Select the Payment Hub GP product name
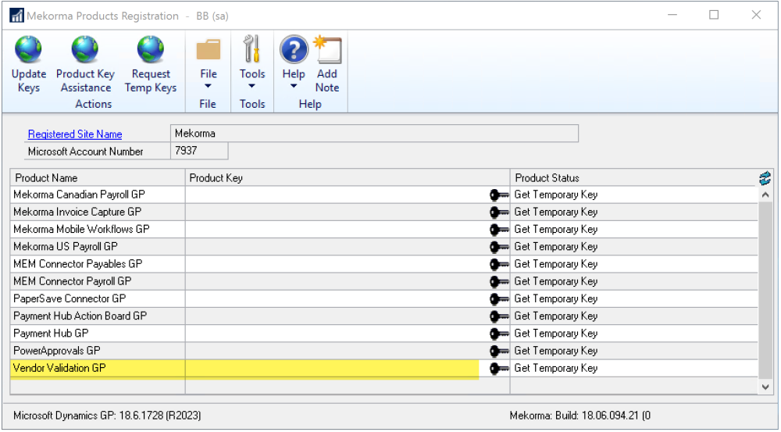The width and height of the screenshot is (781, 432). 51,334
